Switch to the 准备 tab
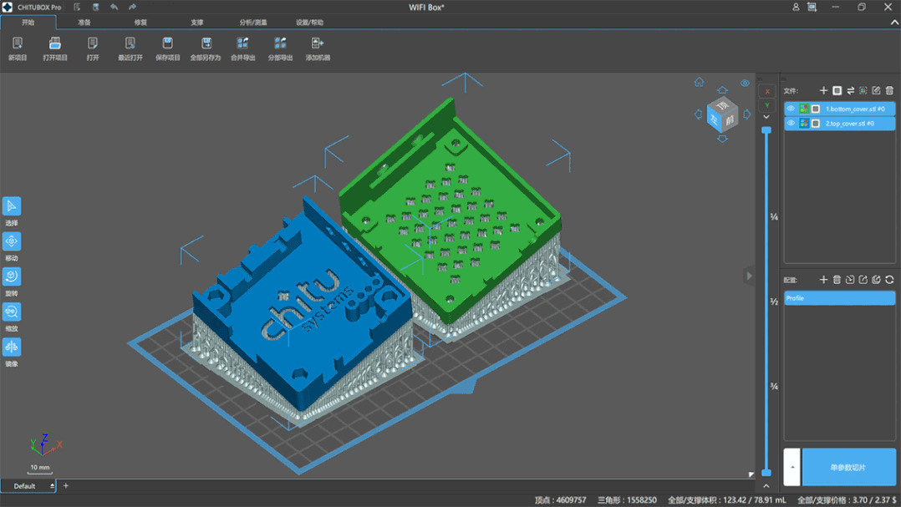The image size is (901, 507). pyautogui.click(x=84, y=23)
